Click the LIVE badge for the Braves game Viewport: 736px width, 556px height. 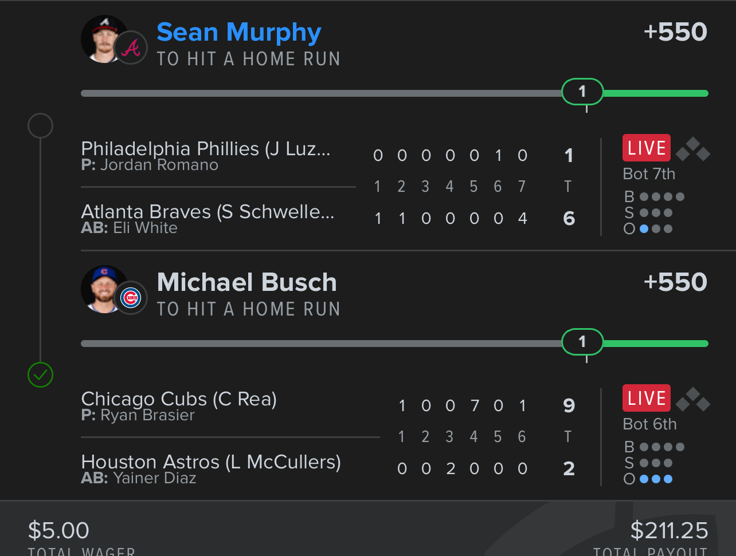point(647,148)
